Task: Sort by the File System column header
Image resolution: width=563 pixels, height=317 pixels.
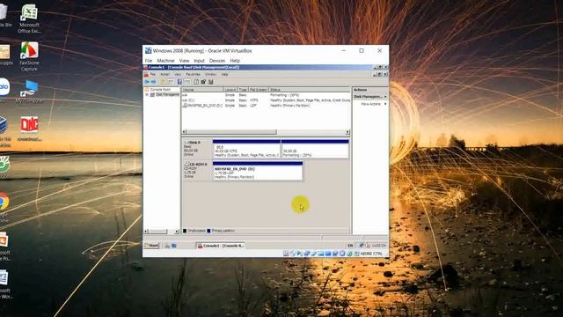Action: point(259,90)
